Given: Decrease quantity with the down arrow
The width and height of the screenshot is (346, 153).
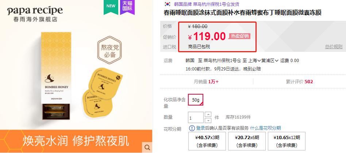Looking at the screenshot, I should point(208,121).
